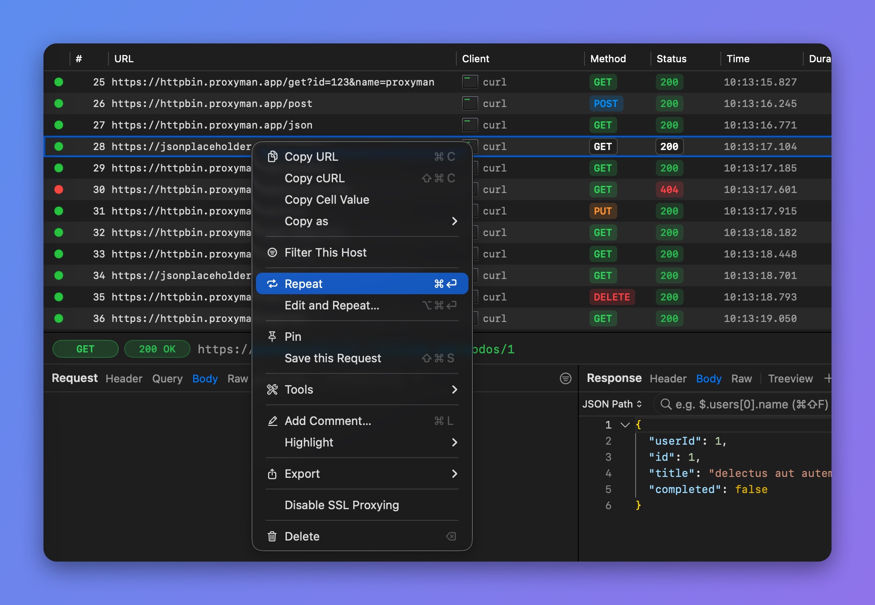Screen dimensions: 875x605
Task: Click the 200 OK status badge
Action: (157, 349)
